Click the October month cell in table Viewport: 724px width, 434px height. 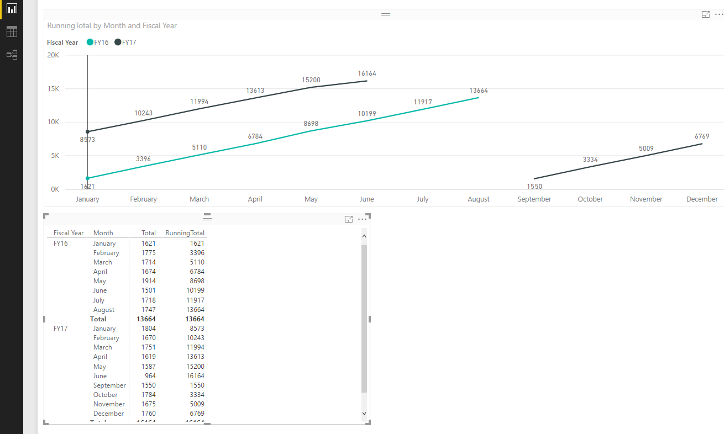(105, 395)
